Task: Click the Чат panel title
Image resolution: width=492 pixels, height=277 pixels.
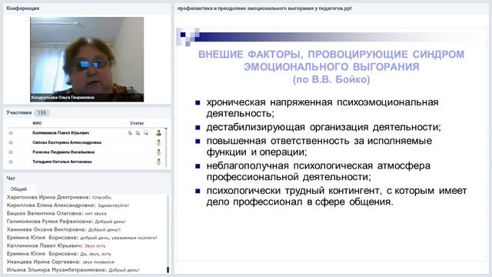Action: click(11, 178)
